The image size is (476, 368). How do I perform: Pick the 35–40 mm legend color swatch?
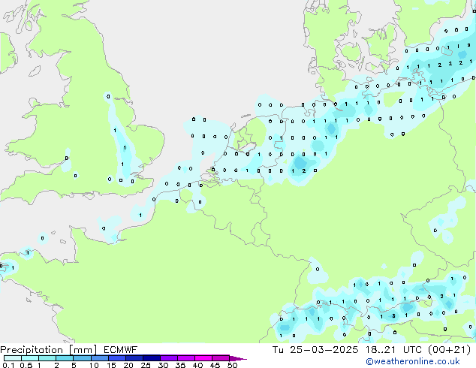186,358
